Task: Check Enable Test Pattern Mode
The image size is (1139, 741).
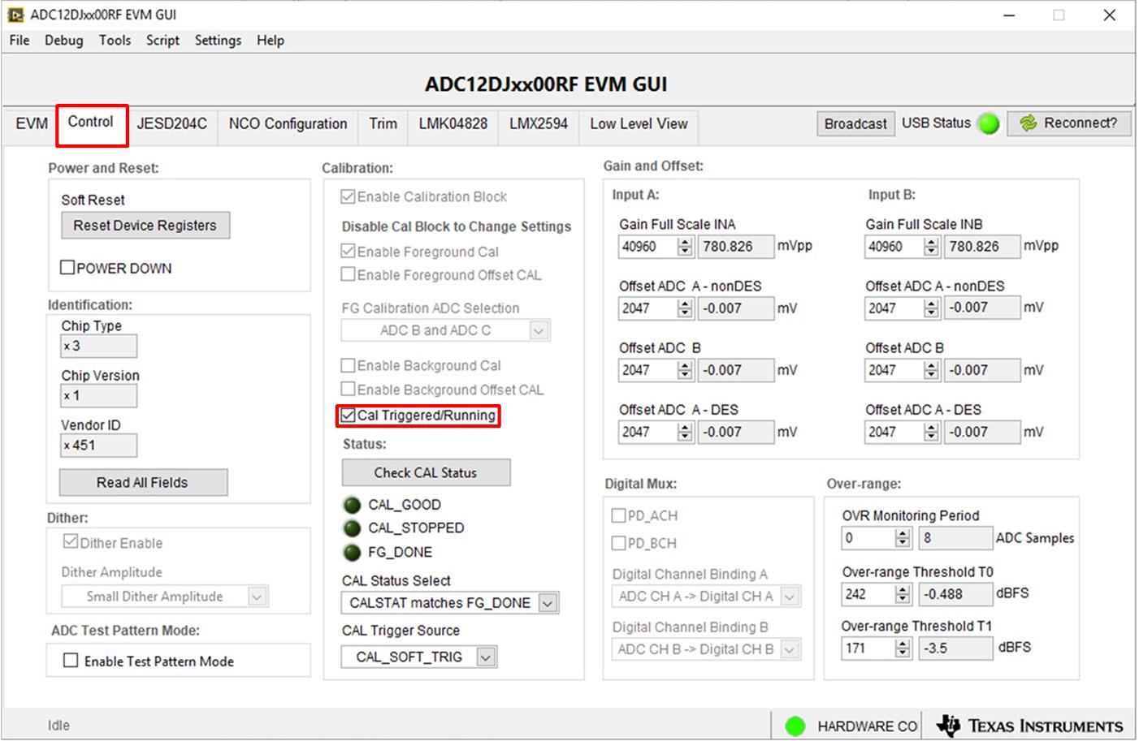Action: point(71,661)
